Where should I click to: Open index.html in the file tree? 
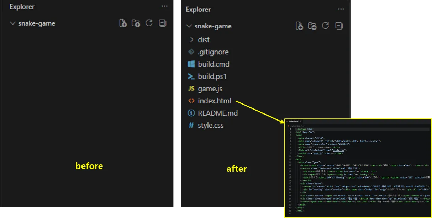pos(214,101)
